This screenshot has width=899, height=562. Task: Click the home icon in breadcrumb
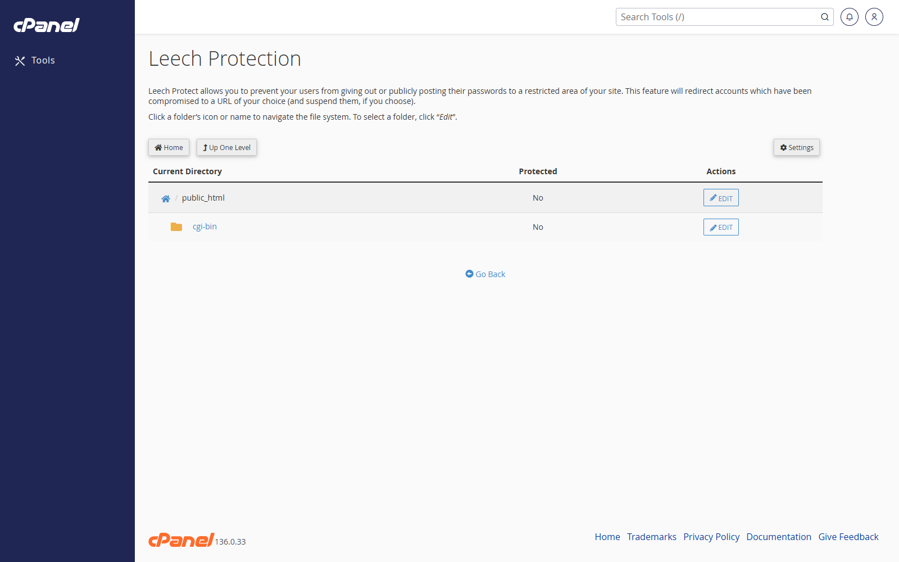(x=166, y=198)
